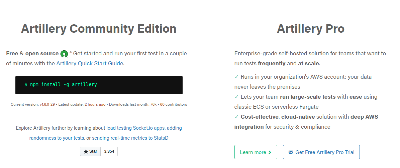400x168 pixels.
Task: Click the 76k downloads last month link
Action: point(154,104)
